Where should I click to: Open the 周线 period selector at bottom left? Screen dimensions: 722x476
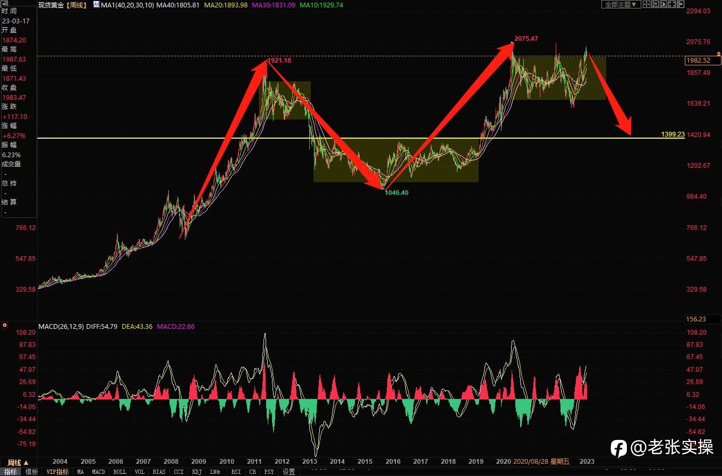[18, 463]
